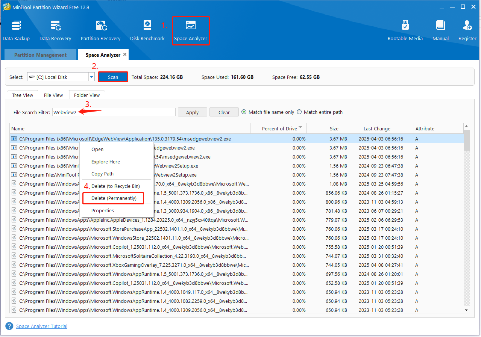Viewport: 481px width, 337px height.
Task: Click the Register icon
Action: coord(467,30)
